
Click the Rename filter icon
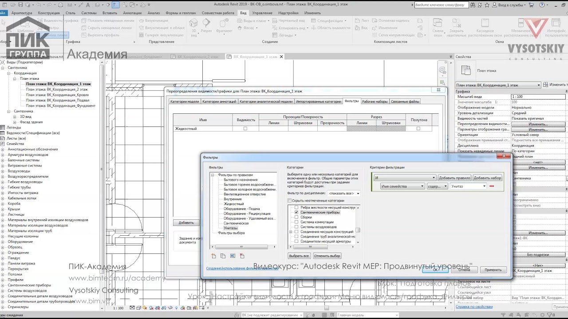tap(233, 256)
